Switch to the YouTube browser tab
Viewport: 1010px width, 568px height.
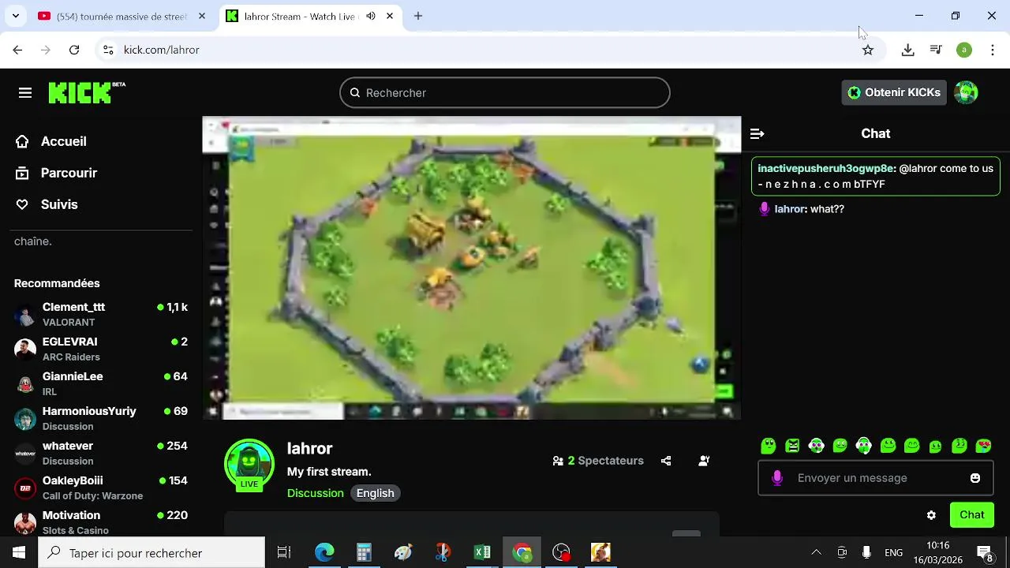(x=122, y=16)
